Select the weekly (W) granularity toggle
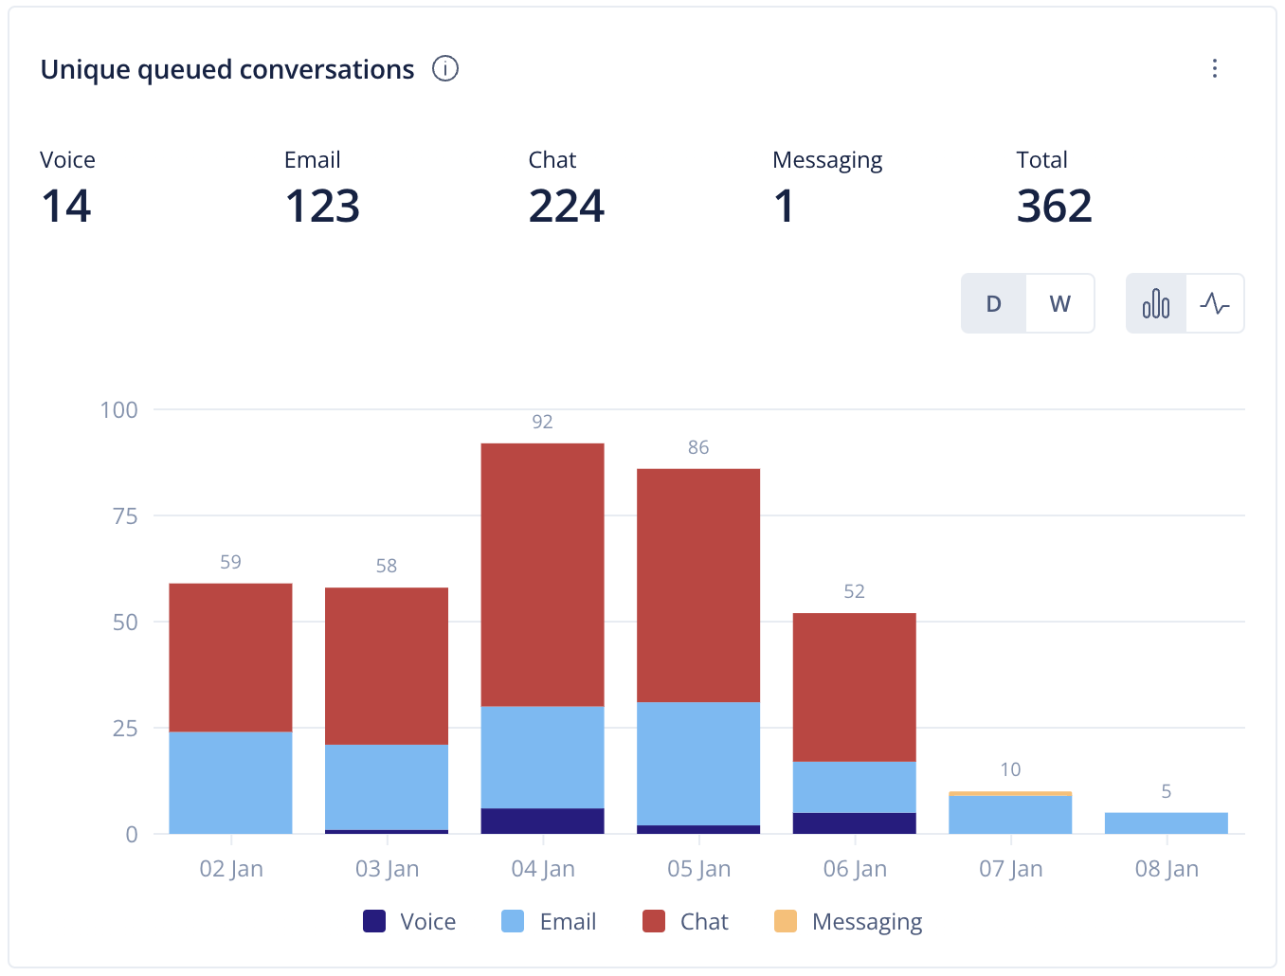Viewport: 1285px width, 976px height. tap(1060, 303)
